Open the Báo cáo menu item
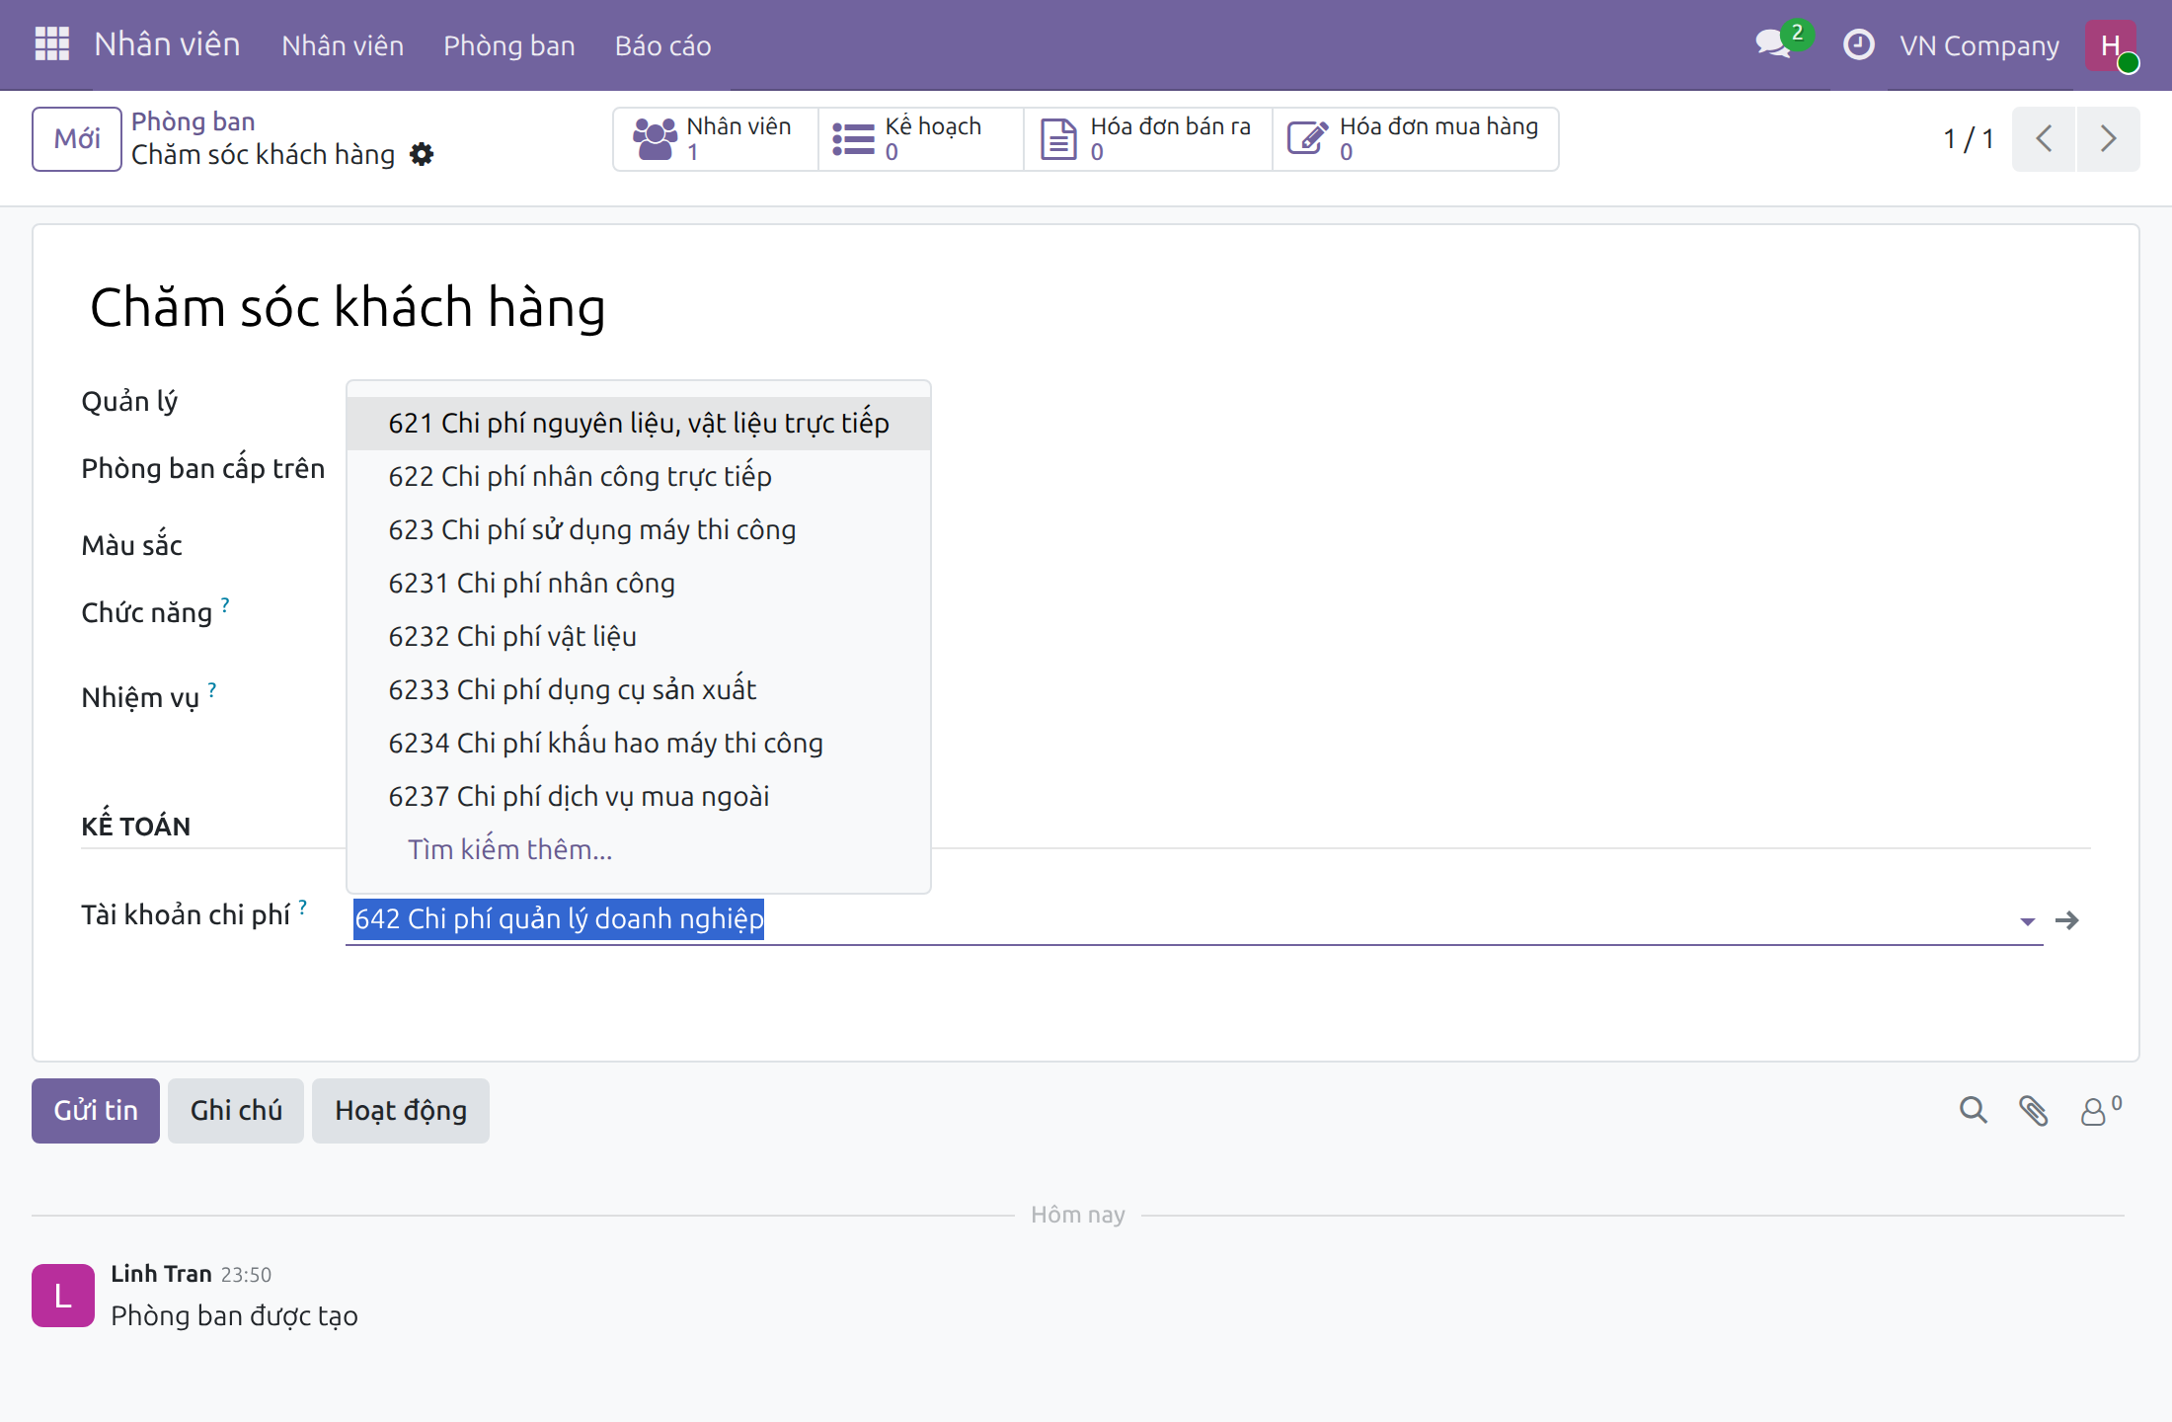The image size is (2172, 1422). coord(663,45)
